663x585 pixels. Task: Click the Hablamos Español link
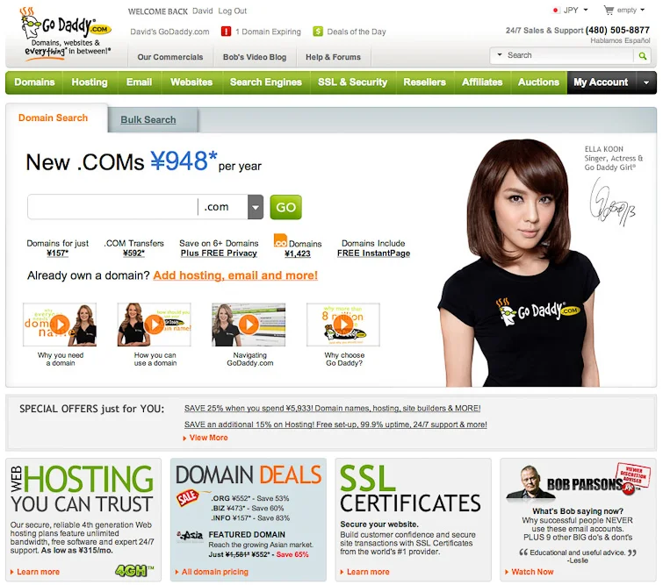620,40
